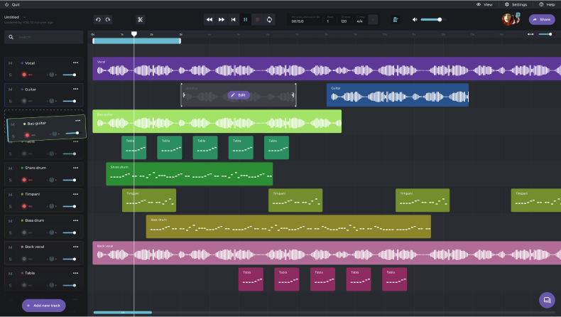Click the blue loop region bar
Screen dimensions: 561x317
[x=136, y=41]
